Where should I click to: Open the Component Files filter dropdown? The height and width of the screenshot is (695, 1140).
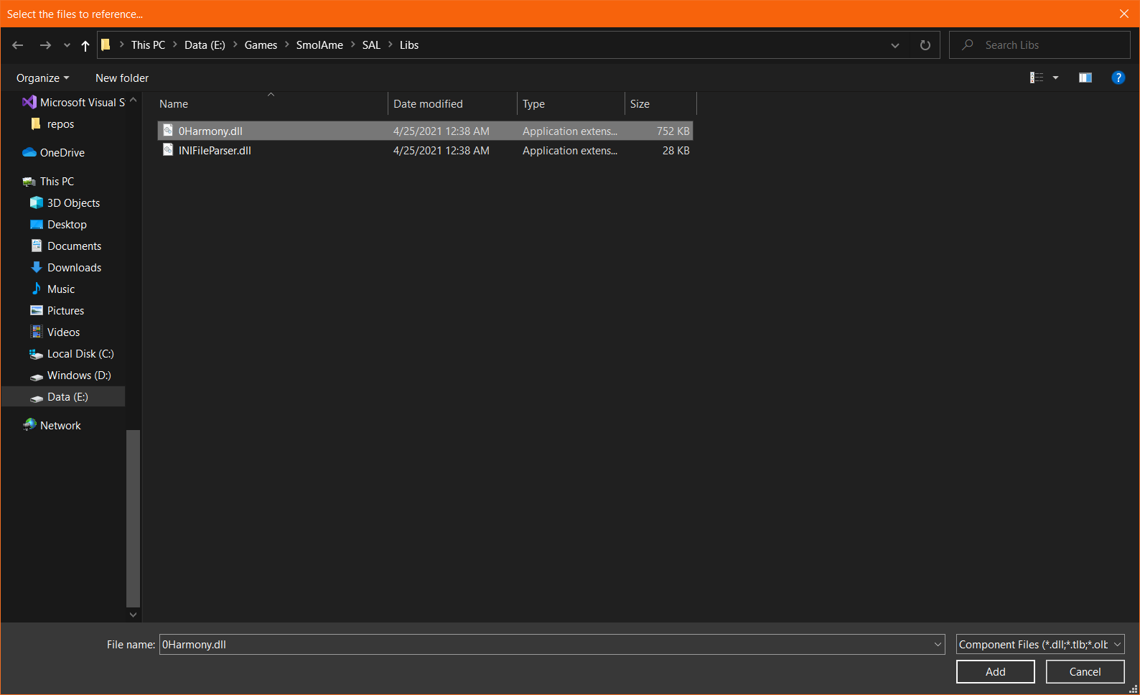[1040, 644]
